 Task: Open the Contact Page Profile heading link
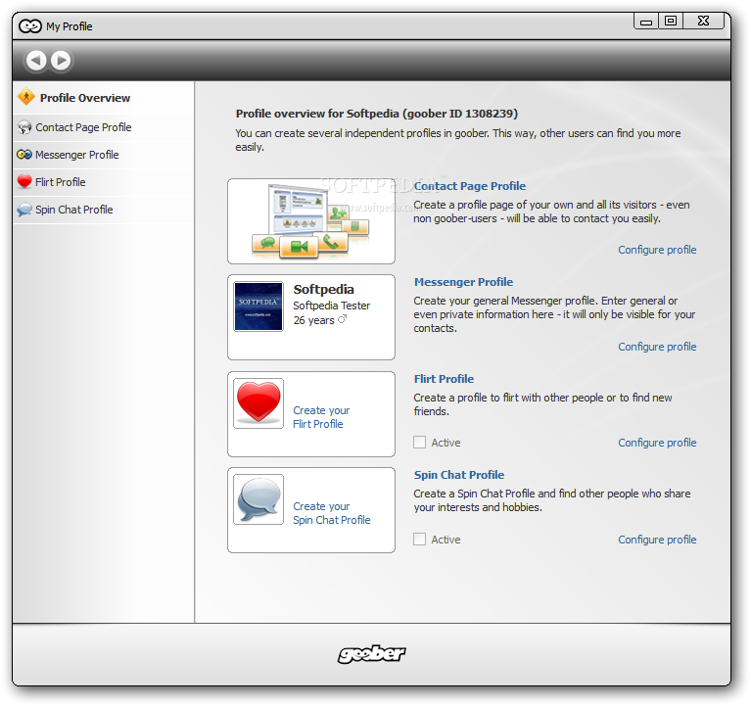[470, 186]
